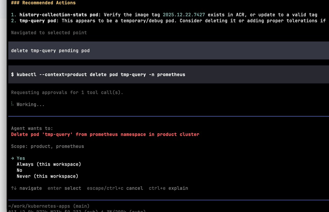Click the Scope: product, prometheus line
This screenshot has height=212, width=329.
47,147
